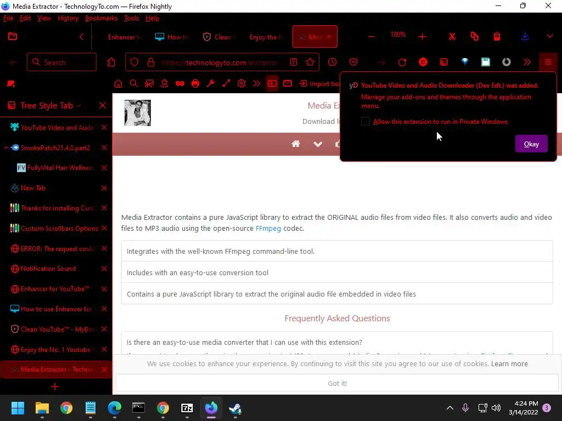Close the New Tab entry in sidebar

[x=104, y=188]
